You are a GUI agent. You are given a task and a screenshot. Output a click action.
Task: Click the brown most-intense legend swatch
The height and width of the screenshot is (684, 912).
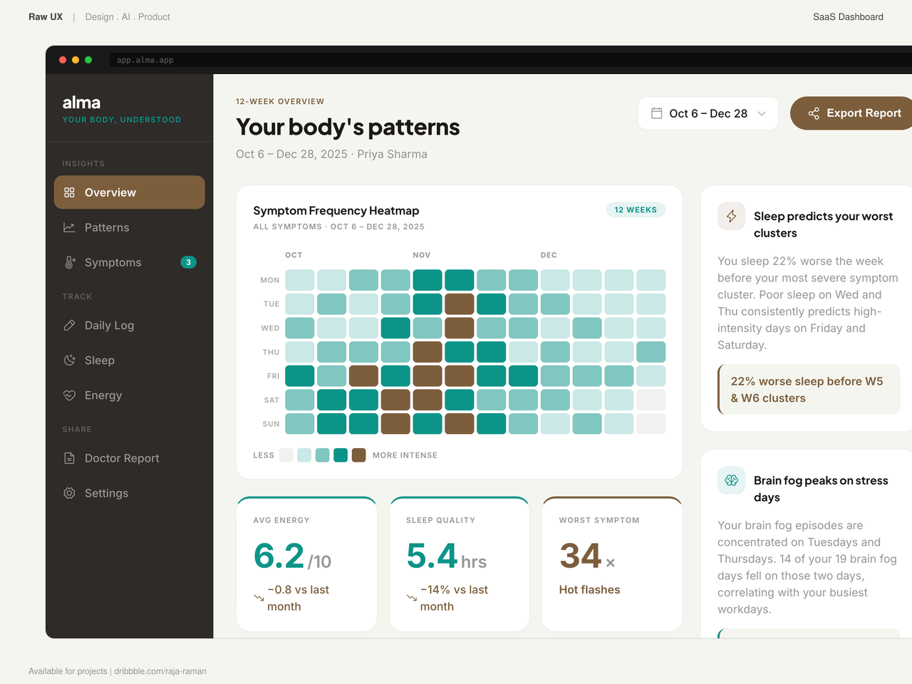359,455
